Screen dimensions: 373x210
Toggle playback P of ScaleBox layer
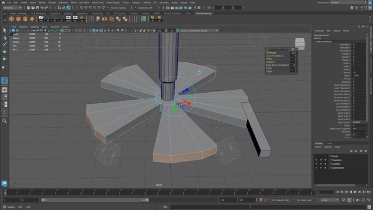pyautogui.click(x=321, y=164)
